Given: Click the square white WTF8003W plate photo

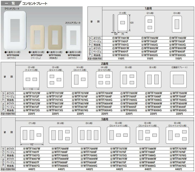Looking at the screenshot, I should pyautogui.click(x=73, y=38).
